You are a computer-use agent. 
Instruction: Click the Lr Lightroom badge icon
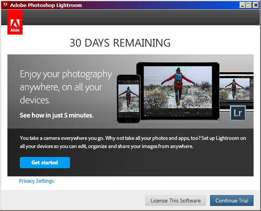click(238, 113)
